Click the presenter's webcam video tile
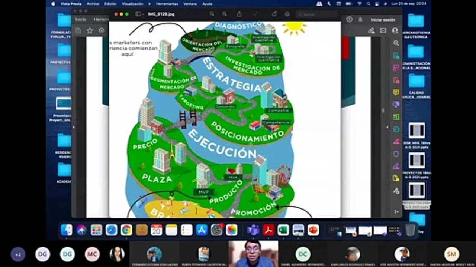The height and width of the screenshot is (267, 476). point(253,254)
